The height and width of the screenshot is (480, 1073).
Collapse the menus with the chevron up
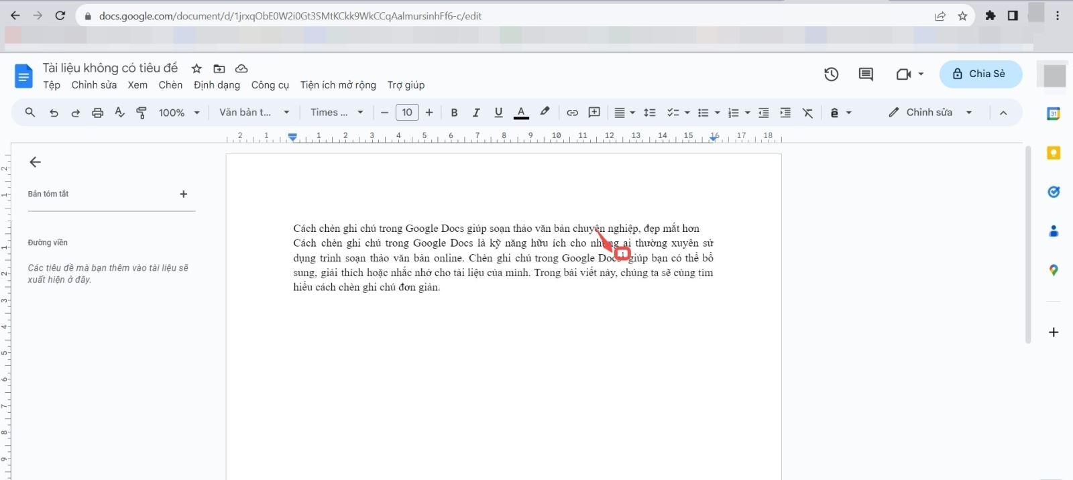[x=1003, y=113]
